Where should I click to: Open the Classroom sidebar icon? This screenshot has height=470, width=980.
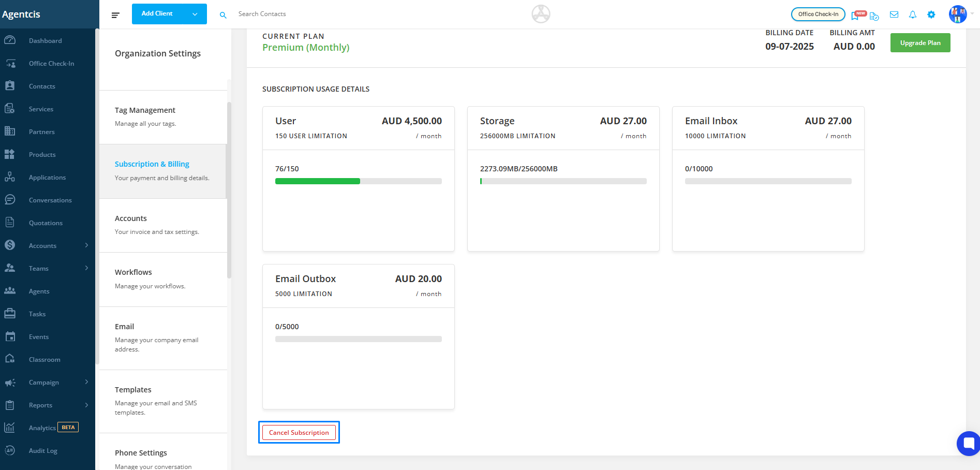[x=10, y=359]
